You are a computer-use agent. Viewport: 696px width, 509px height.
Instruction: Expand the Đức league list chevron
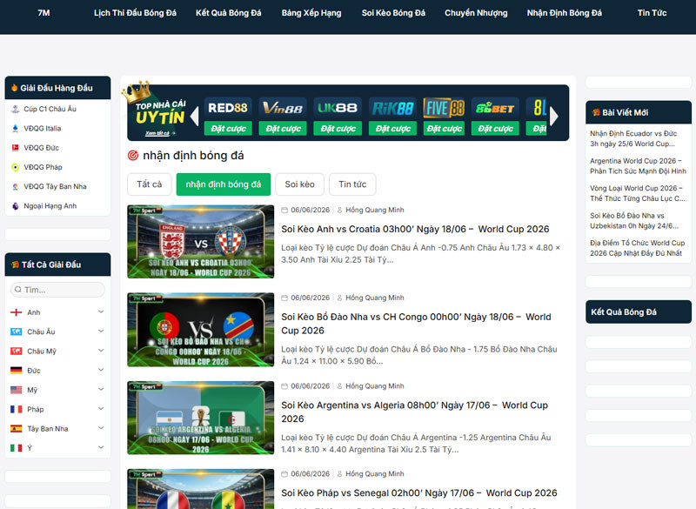point(101,370)
